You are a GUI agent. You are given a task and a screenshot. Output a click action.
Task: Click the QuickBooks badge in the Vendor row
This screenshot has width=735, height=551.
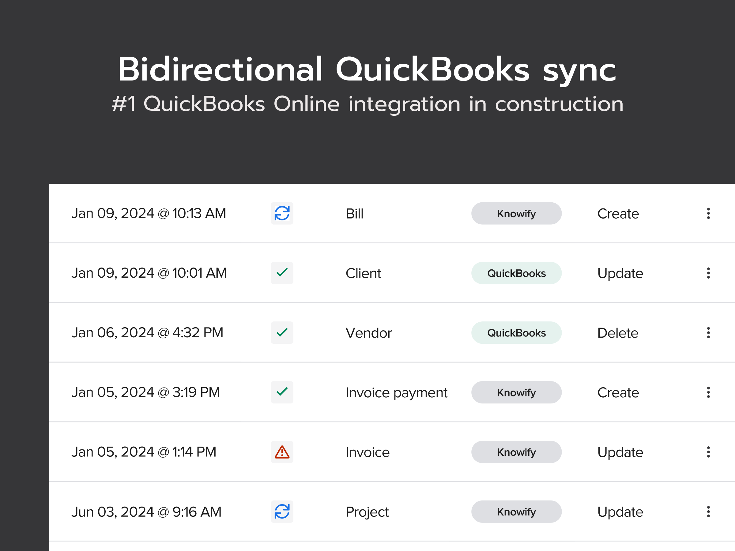pos(516,332)
